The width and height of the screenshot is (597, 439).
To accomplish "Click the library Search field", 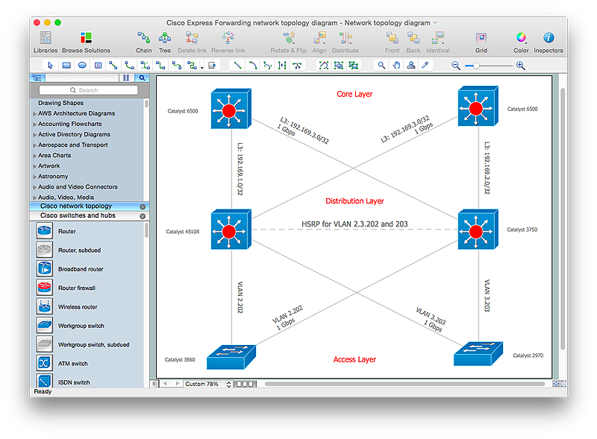I will coord(88,90).
